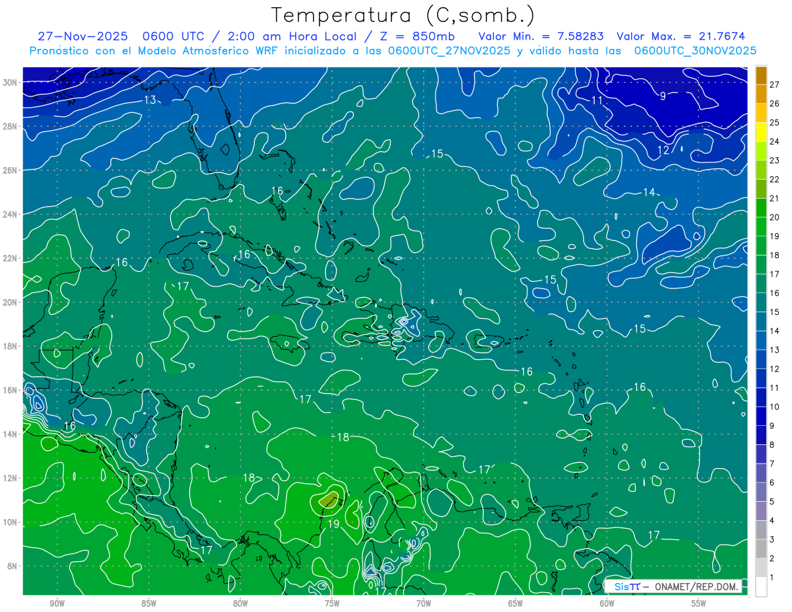Click the 70W longitude label

[424, 603]
